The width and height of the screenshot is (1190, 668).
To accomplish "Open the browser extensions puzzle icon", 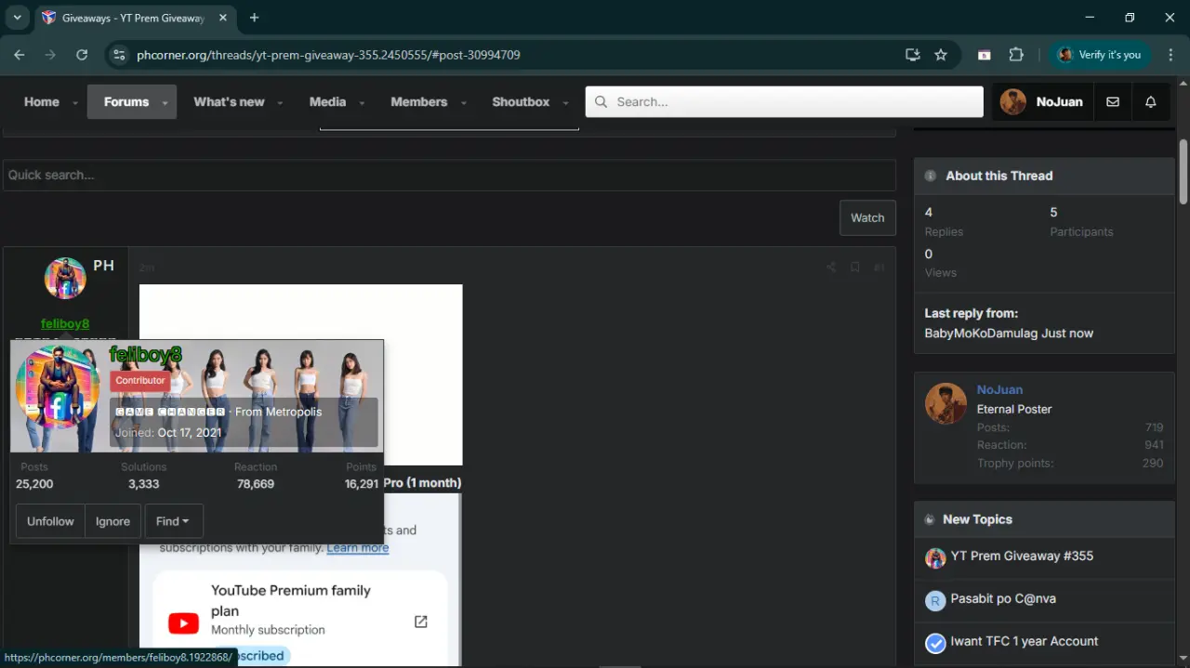I will [x=1016, y=55].
